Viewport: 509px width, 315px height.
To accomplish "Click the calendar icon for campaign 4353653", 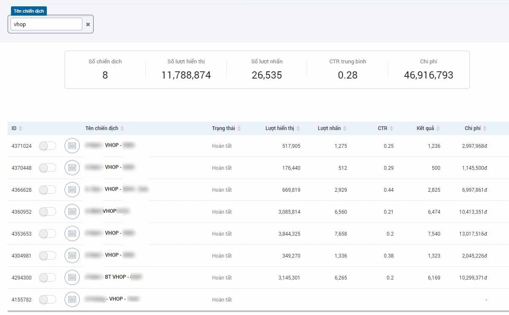I will [72, 234].
